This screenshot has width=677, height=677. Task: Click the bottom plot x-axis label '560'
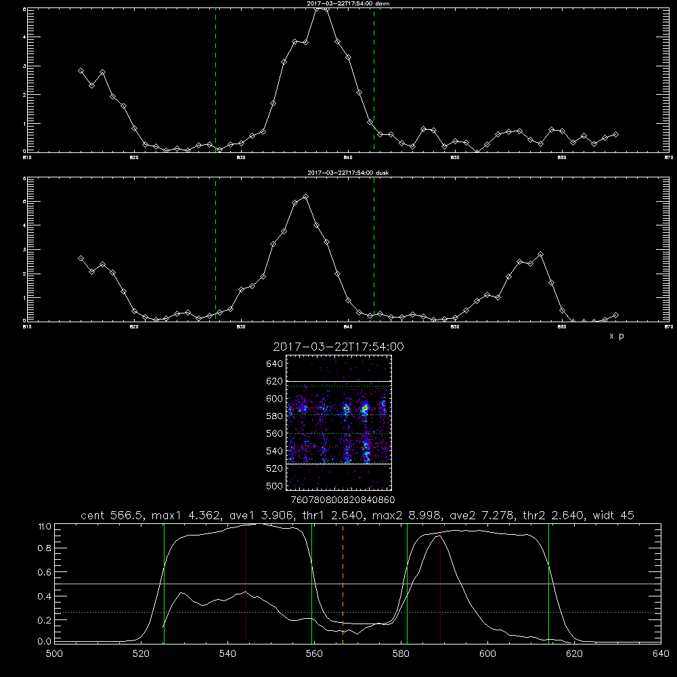click(314, 654)
